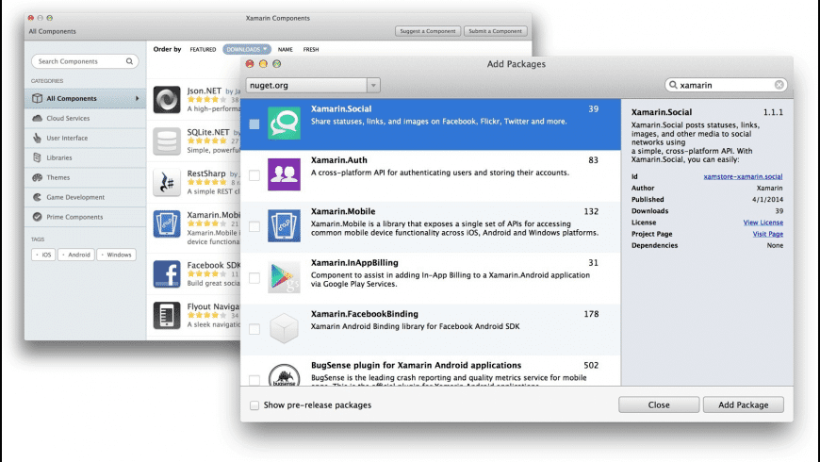Open the Visit Page project link
This screenshot has height=462, width=820.
coord(768,234)
